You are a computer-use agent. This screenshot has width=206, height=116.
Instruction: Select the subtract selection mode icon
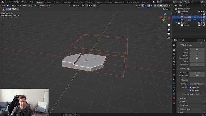tap(13, 9)
